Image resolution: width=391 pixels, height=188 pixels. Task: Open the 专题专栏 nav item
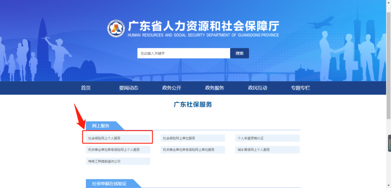tap(300, 88)
